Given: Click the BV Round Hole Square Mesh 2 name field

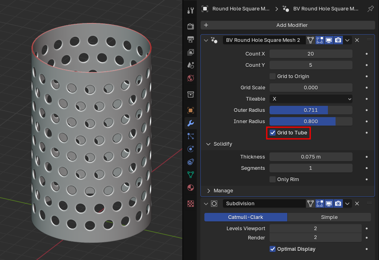Looking at the screenshot, I should (x=264, y=40).
